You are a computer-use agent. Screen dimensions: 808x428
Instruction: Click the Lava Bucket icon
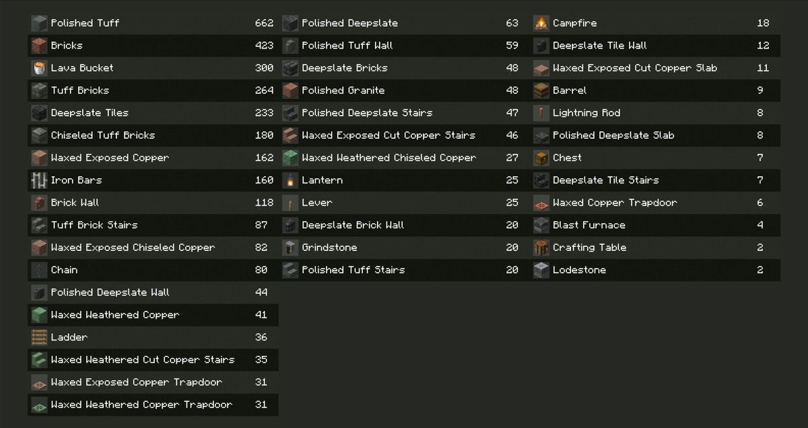(39, 68)
